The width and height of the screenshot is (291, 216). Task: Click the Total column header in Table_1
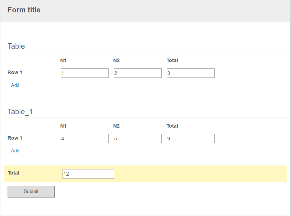coord(172,126)
